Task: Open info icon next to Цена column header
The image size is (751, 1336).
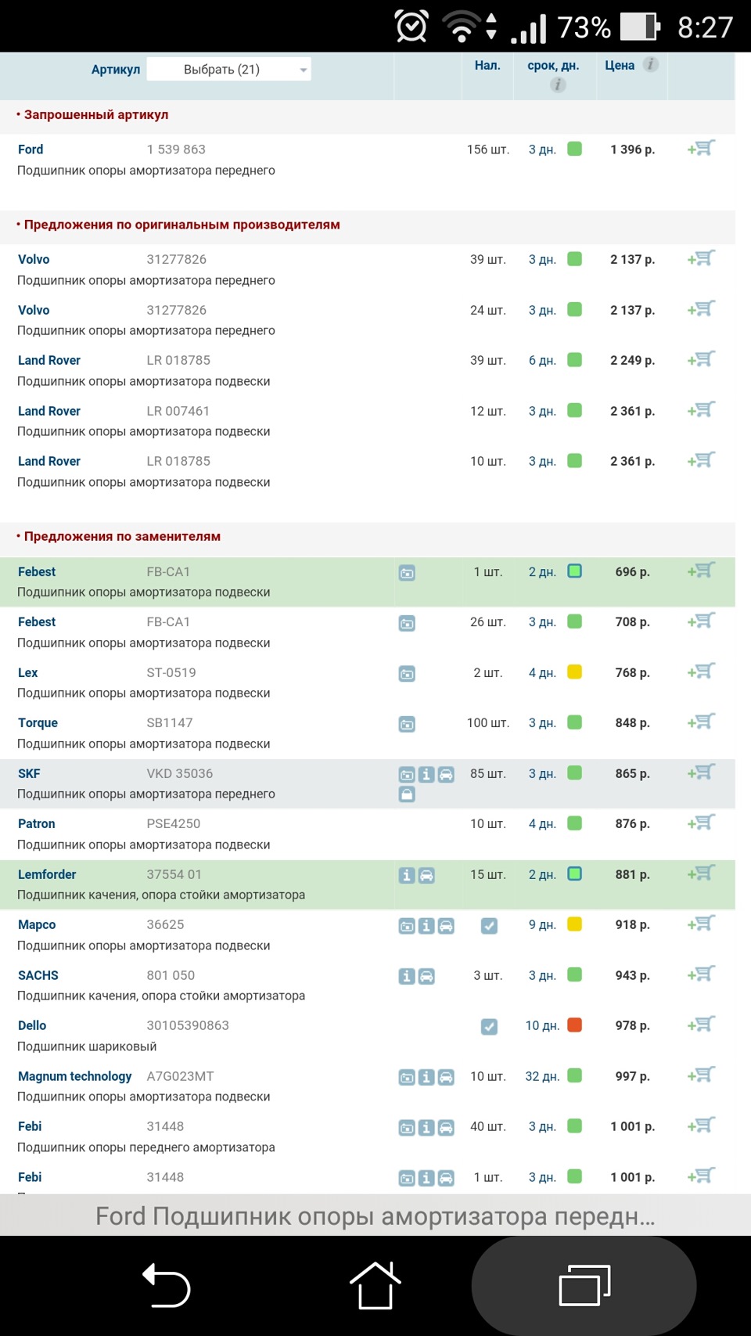Action: [650, 65]
